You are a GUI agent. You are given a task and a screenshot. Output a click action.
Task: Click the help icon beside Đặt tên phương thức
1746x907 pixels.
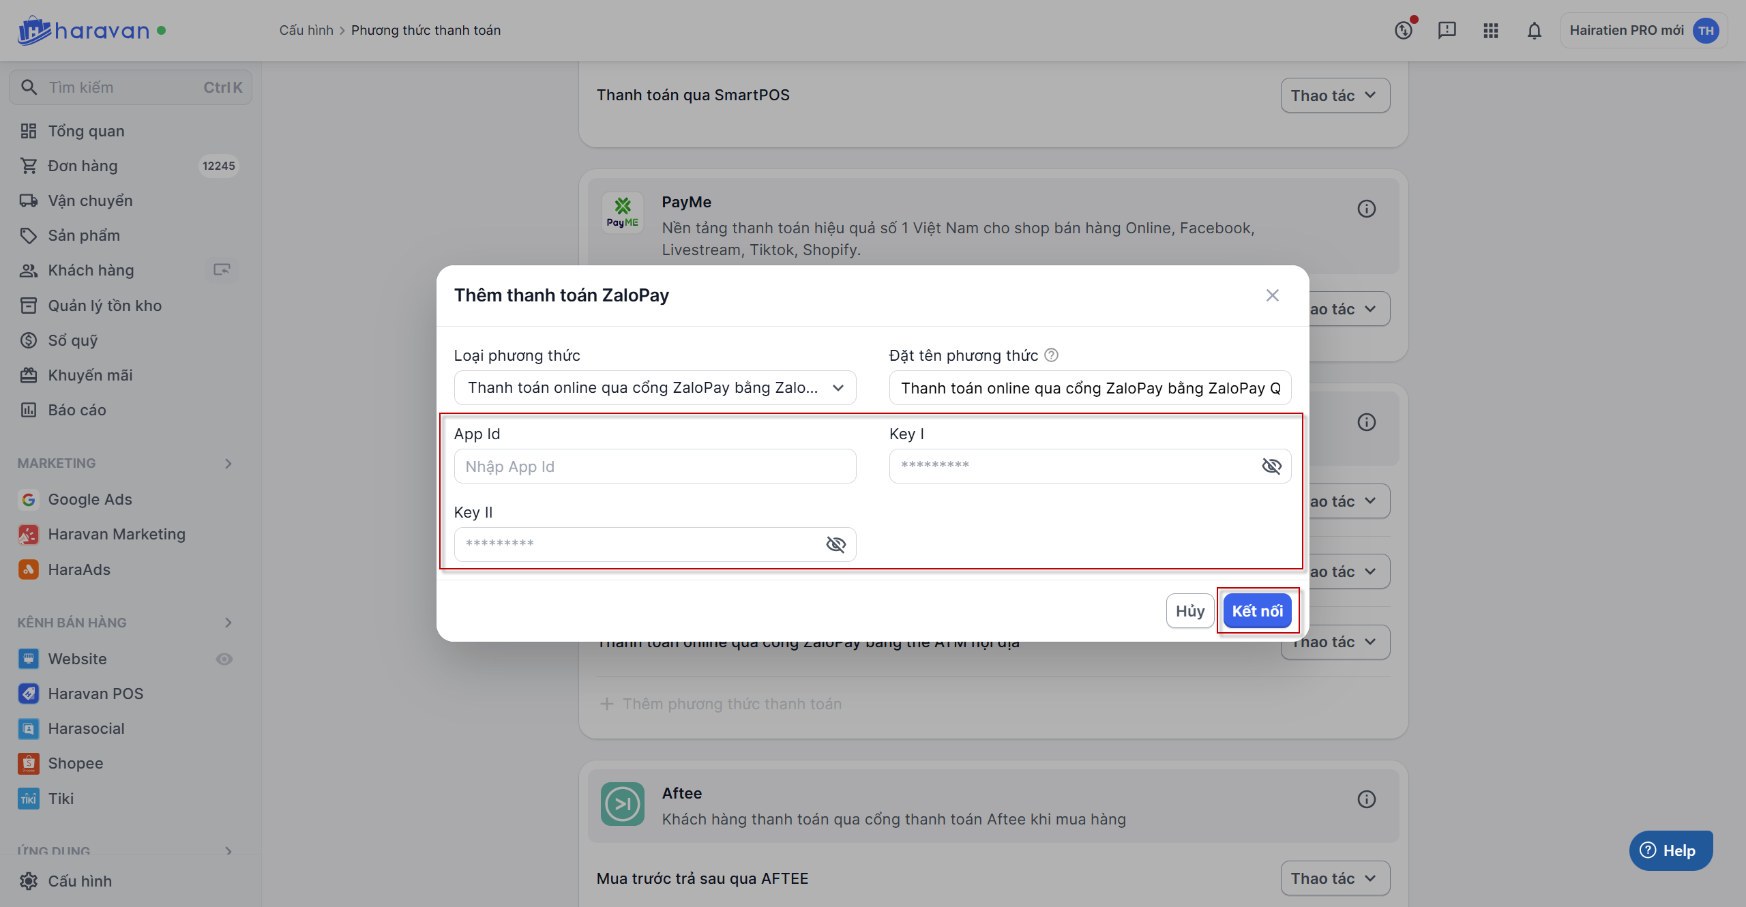coord(1052,355)
